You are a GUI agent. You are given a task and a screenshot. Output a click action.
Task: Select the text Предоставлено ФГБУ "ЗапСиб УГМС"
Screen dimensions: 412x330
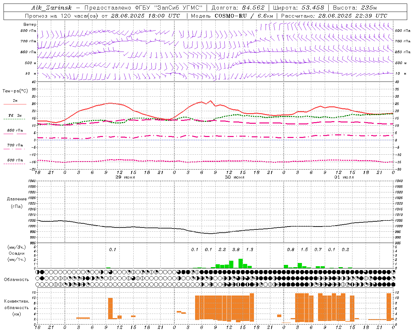click(x=143, y=8)
